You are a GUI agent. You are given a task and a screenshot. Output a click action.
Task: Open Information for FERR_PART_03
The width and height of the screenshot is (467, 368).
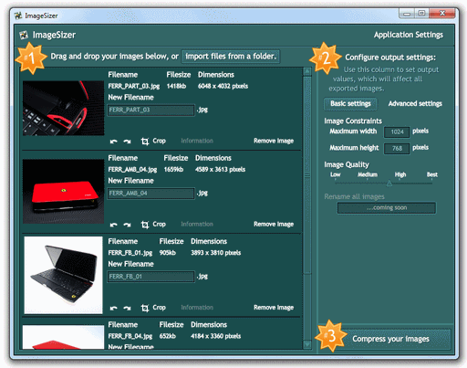click(197, 141)
